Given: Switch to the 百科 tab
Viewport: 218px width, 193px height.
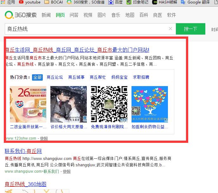Looking at the screenshot, I should (x=144, y=15).
